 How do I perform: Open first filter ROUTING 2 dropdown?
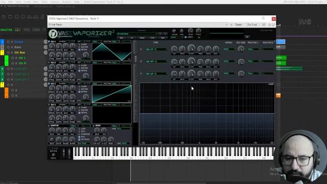pyautogui.click(x=268, y=49)
